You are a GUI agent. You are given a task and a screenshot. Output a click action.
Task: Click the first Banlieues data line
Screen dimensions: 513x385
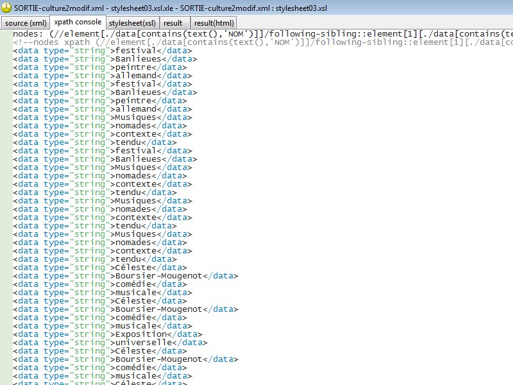click(x=103, y=59)
